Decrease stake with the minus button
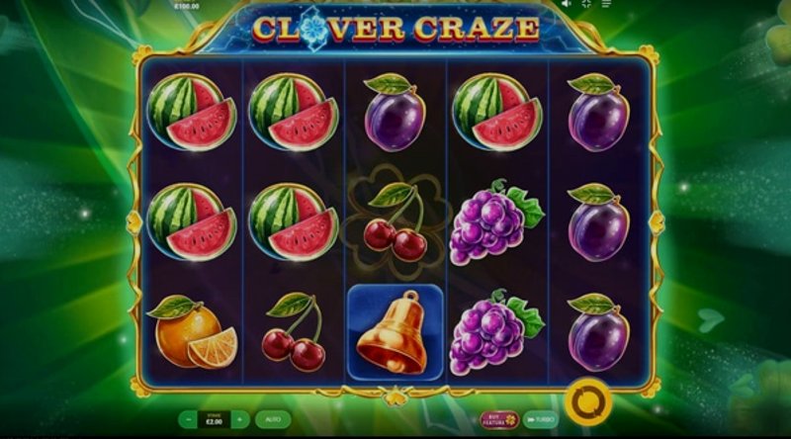 click(x=188, y=419)
